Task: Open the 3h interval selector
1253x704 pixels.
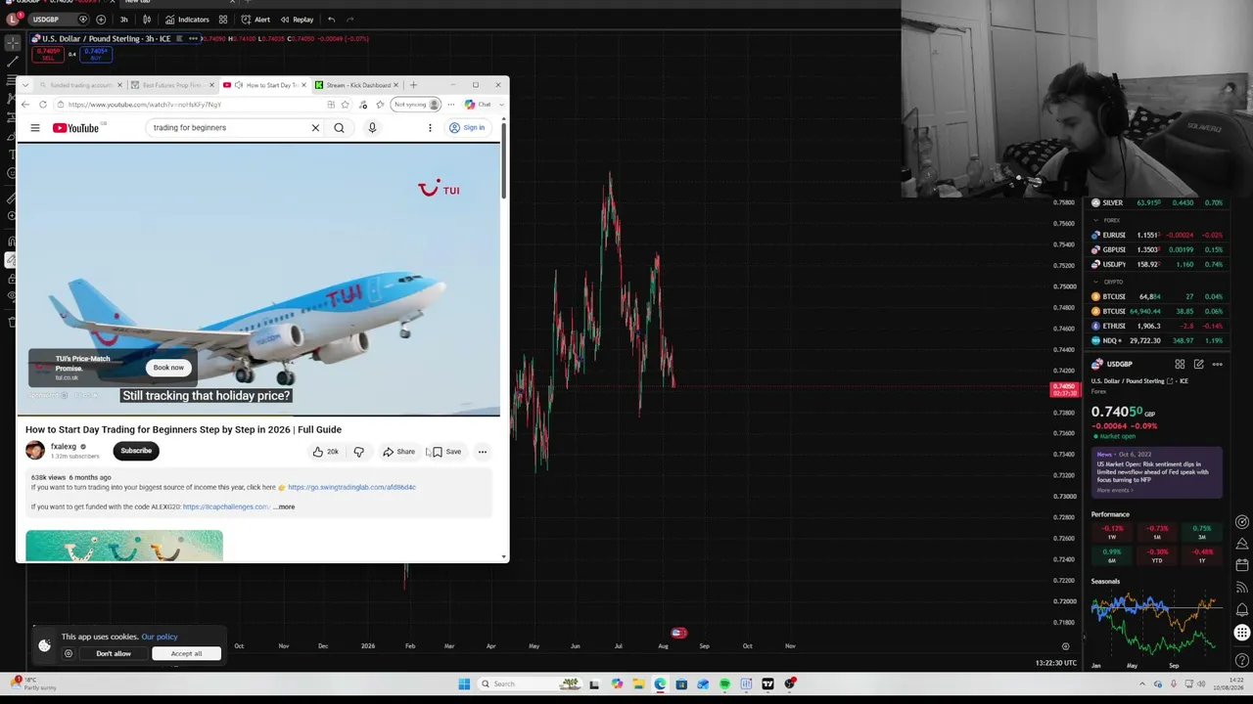Action: [123, 20]
